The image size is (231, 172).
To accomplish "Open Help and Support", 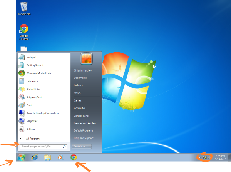I will pos(84,138).
